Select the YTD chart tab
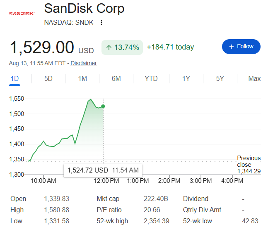Screen dimensions: 268x227 pyautogui.click(x=151, y=79)
